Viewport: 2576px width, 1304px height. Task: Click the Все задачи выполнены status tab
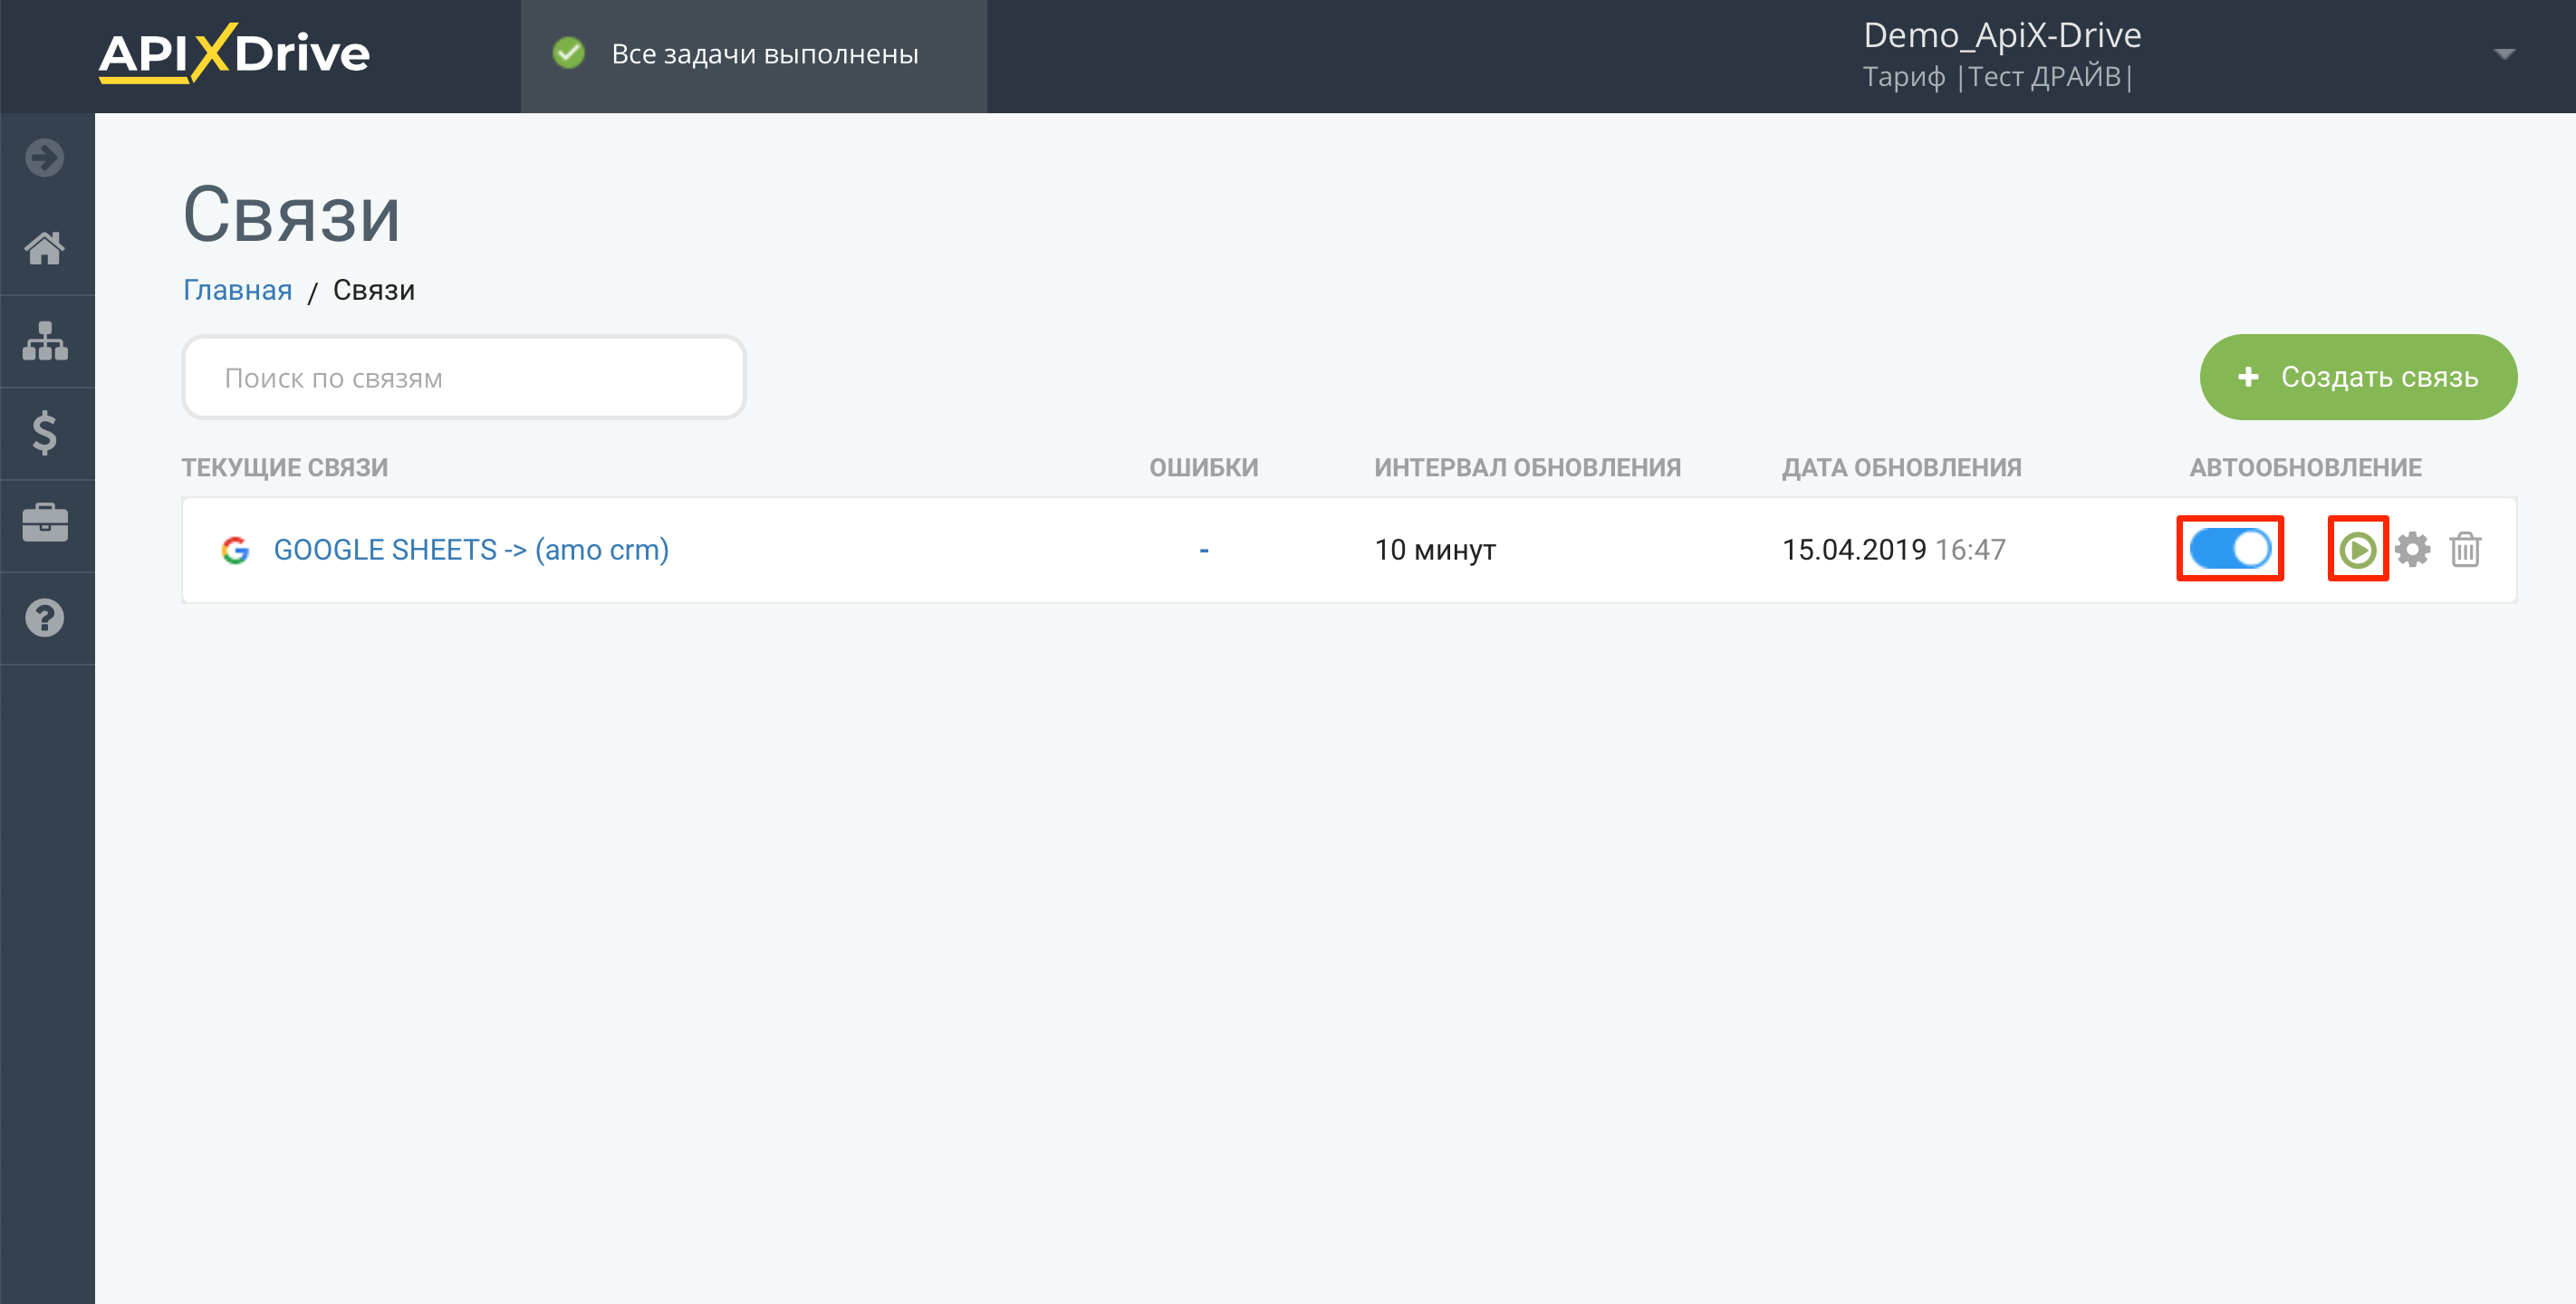coord(753,56)
